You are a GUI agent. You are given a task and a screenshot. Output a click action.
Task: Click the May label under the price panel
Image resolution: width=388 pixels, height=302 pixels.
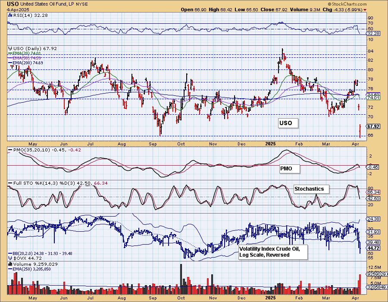coord(33,144)
